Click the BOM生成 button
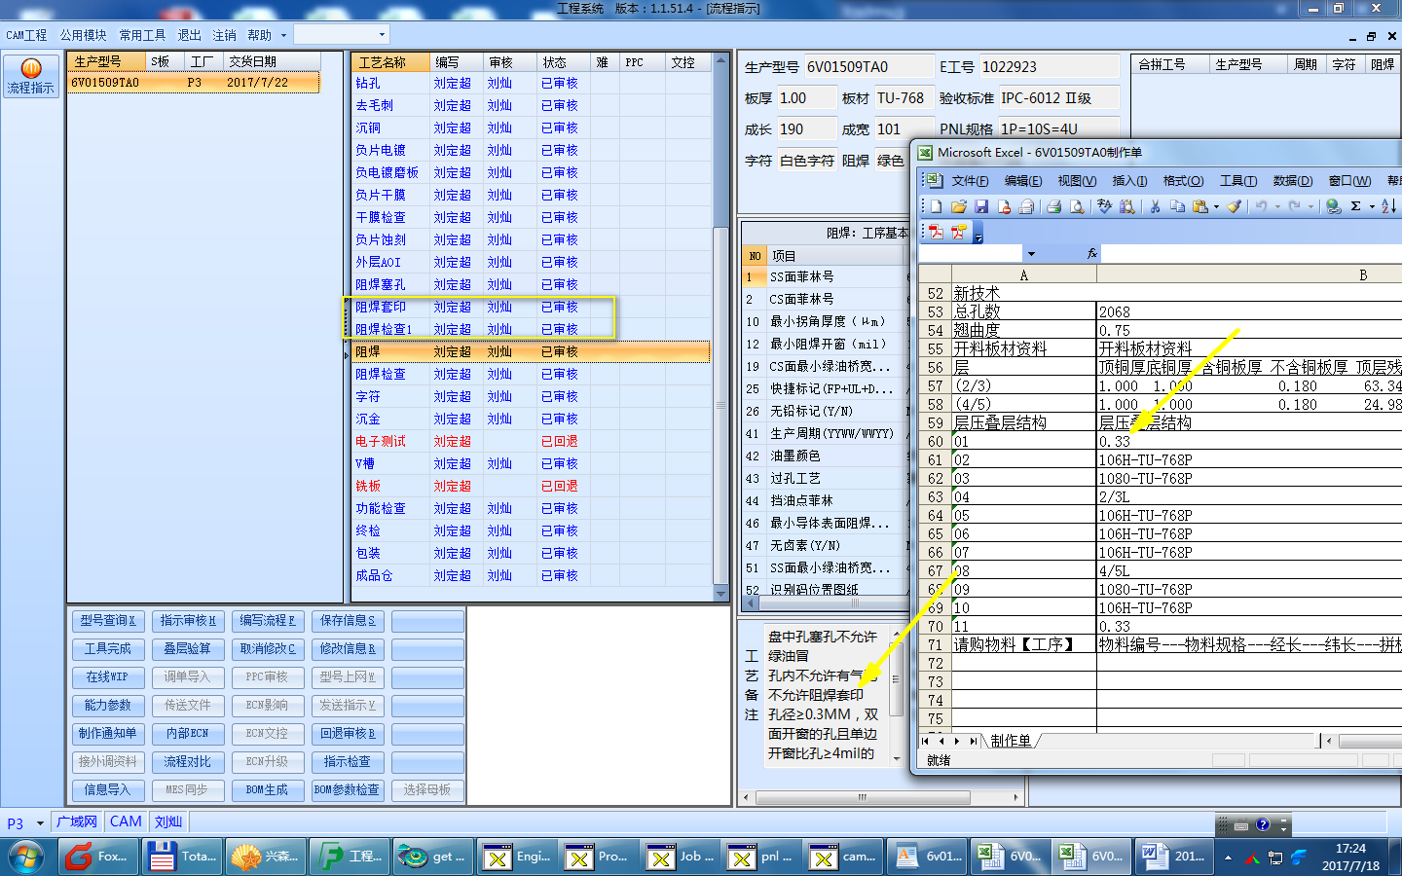 268,790
